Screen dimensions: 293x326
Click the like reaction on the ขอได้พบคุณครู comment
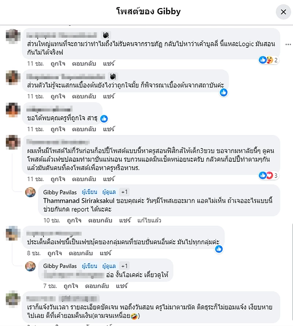tap(104, 119)
